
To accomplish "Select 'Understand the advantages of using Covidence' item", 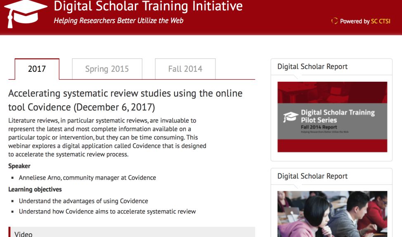I will click(83, 201).
